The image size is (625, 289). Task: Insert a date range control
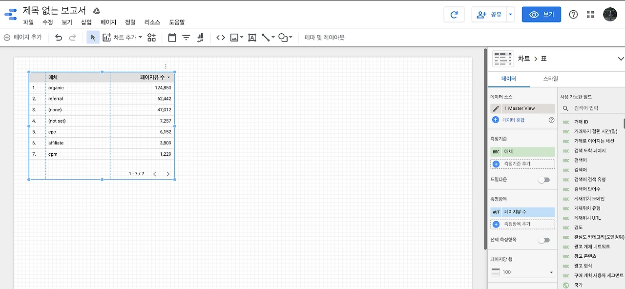pyautogui.click(x=172, y=37)
